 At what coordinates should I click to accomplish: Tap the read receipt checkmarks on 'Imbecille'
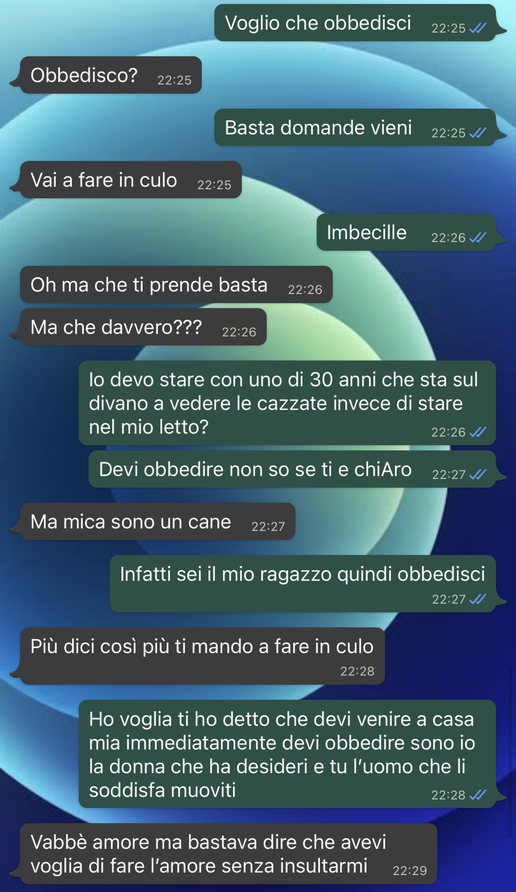click(478, 238)
